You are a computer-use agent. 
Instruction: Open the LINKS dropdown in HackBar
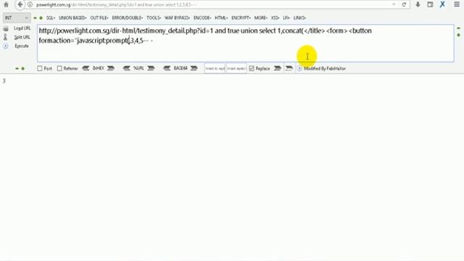coord(299,17)
